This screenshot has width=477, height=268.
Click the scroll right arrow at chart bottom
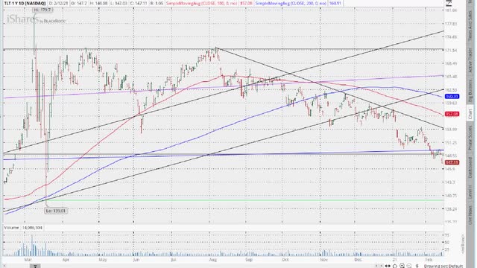381,266
